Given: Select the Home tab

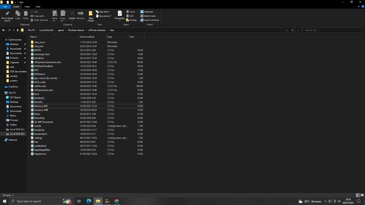Looking at the screenshot, I should (x=16, y=7).
